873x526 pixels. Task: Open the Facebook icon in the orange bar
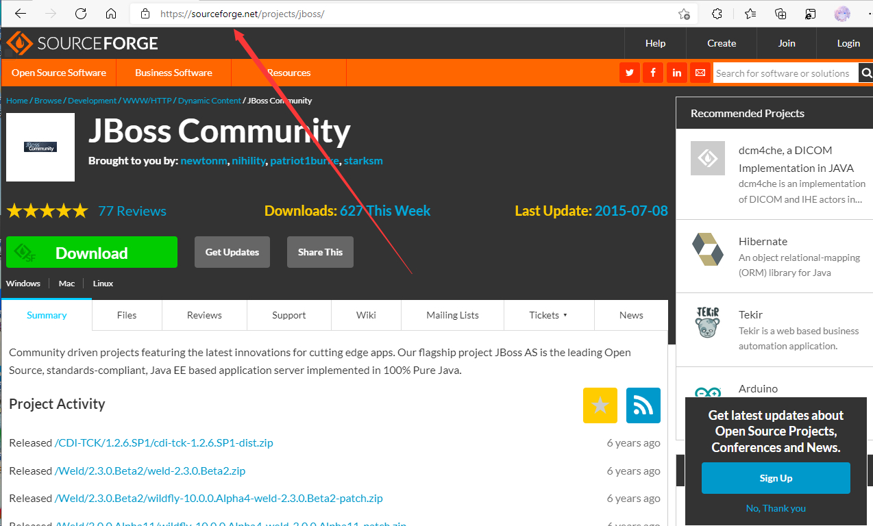point(653,73)
